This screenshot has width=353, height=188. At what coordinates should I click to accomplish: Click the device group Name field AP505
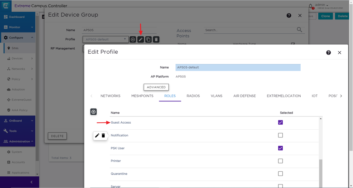tap(120, 30)
